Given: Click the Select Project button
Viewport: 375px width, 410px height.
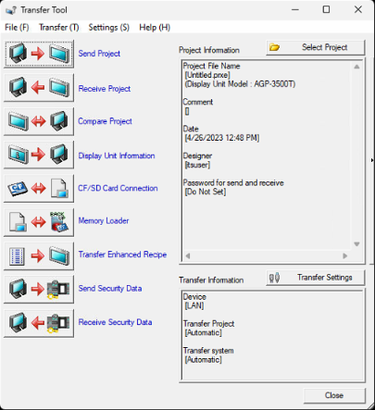Looking at the screenshot, I should [316, 47].
